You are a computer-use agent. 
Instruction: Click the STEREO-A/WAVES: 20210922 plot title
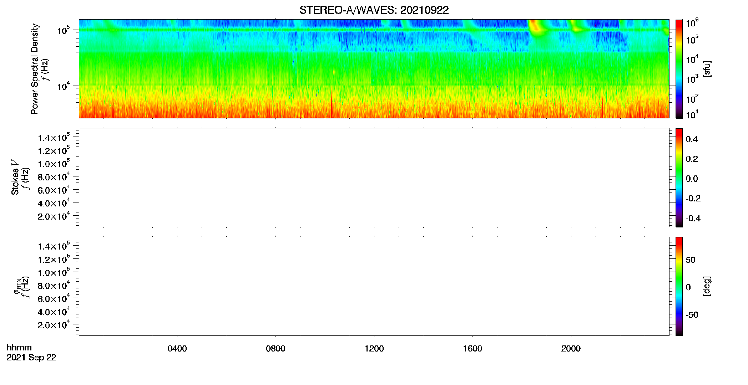[374, 10]
